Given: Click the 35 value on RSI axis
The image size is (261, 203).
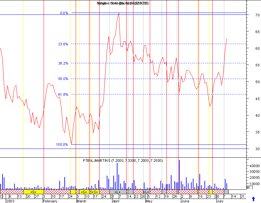Looking at the screenshot, I should [257, 132].
